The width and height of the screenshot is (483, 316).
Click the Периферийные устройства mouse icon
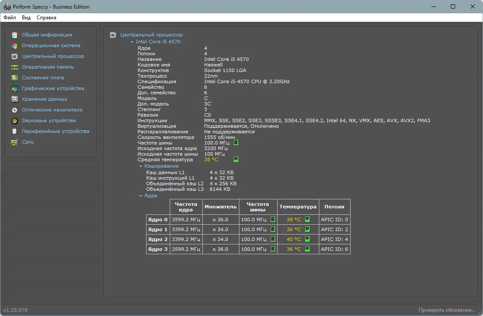15,131
